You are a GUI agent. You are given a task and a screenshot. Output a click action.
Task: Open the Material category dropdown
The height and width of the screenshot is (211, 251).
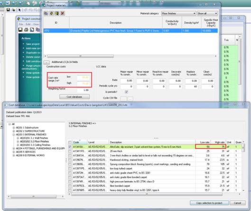coord(179,13)
